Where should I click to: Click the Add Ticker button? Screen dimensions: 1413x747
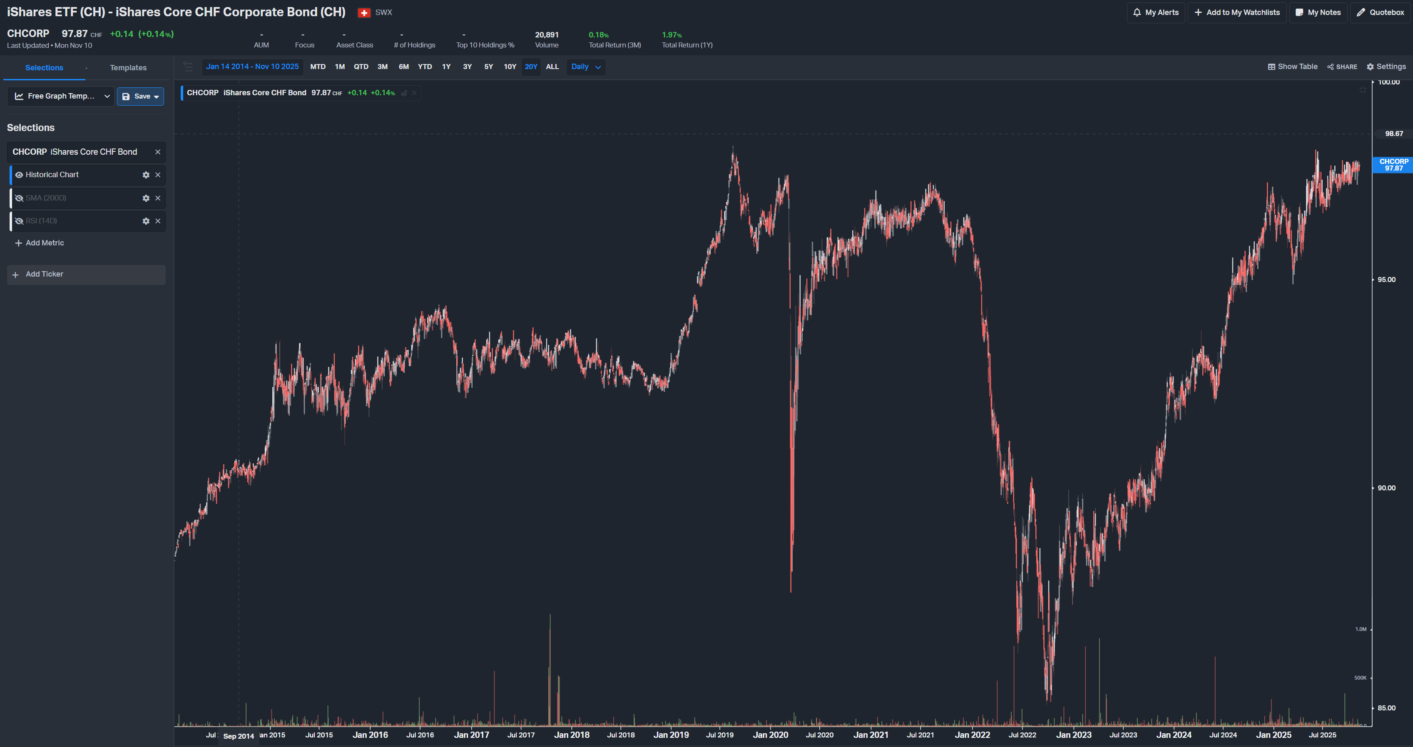tap(86, 275)
